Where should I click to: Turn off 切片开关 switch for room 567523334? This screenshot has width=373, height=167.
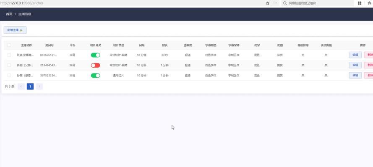coord(95,76)
